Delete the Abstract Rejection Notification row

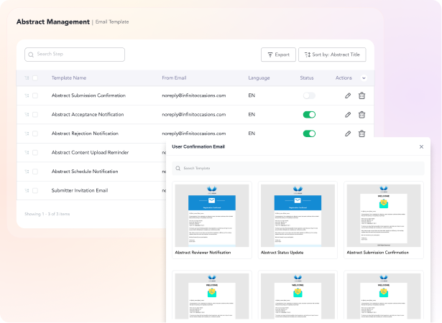(362, 134)
